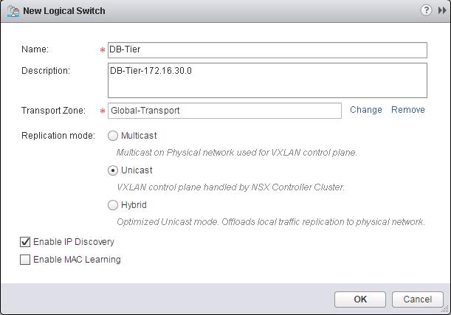Remove the Transport Zone link
Image resolution: width=451 pixels, height=315 pixels.
point(408,110)
